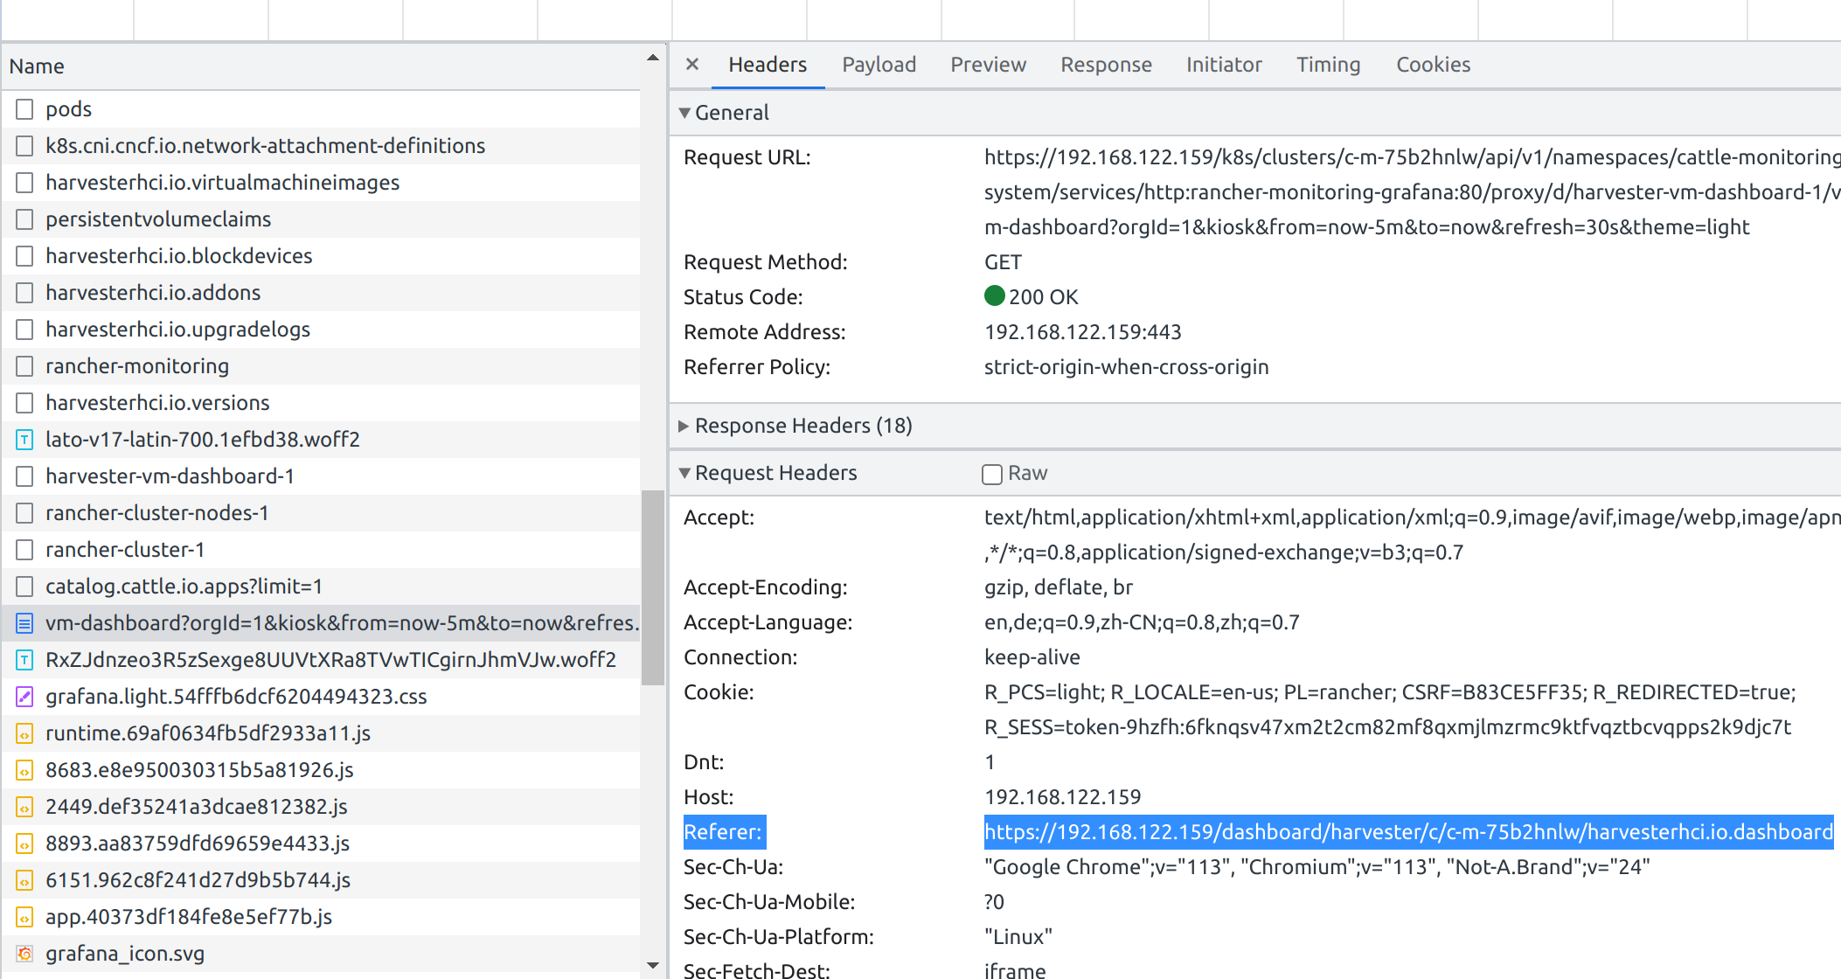The width and height of the screenshot is (1841, 979).
Task: Close the request details pane with the X
Action: pos(691,64)
